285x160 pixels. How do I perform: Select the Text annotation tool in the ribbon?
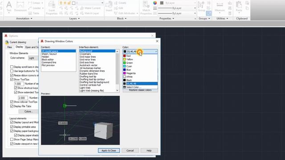9,7
